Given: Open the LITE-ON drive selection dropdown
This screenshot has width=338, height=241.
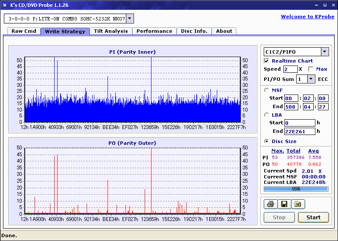Looking at the screenshot, I should pyautogui.click(x=130, y=19).
